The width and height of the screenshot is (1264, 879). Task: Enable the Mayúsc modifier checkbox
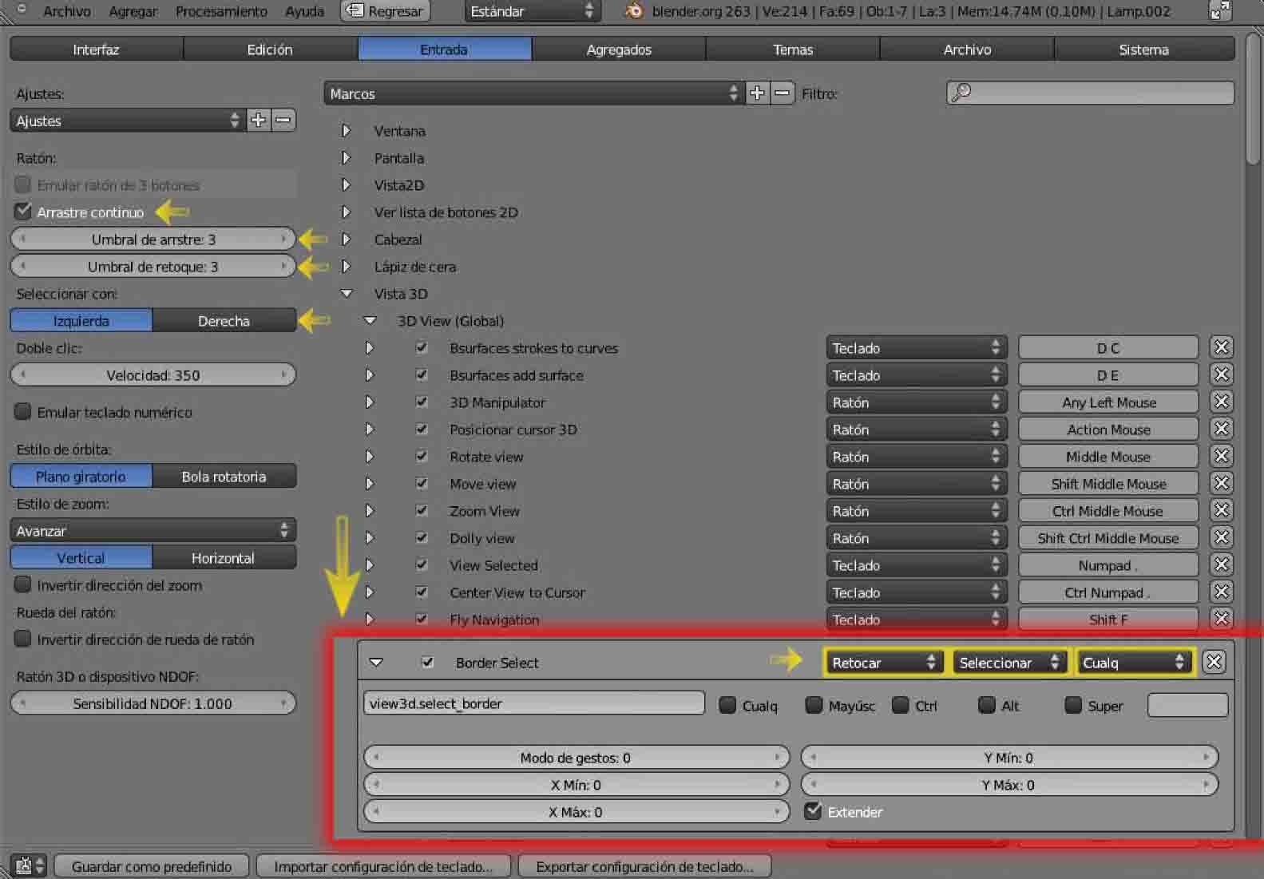[x=814, y=705]
